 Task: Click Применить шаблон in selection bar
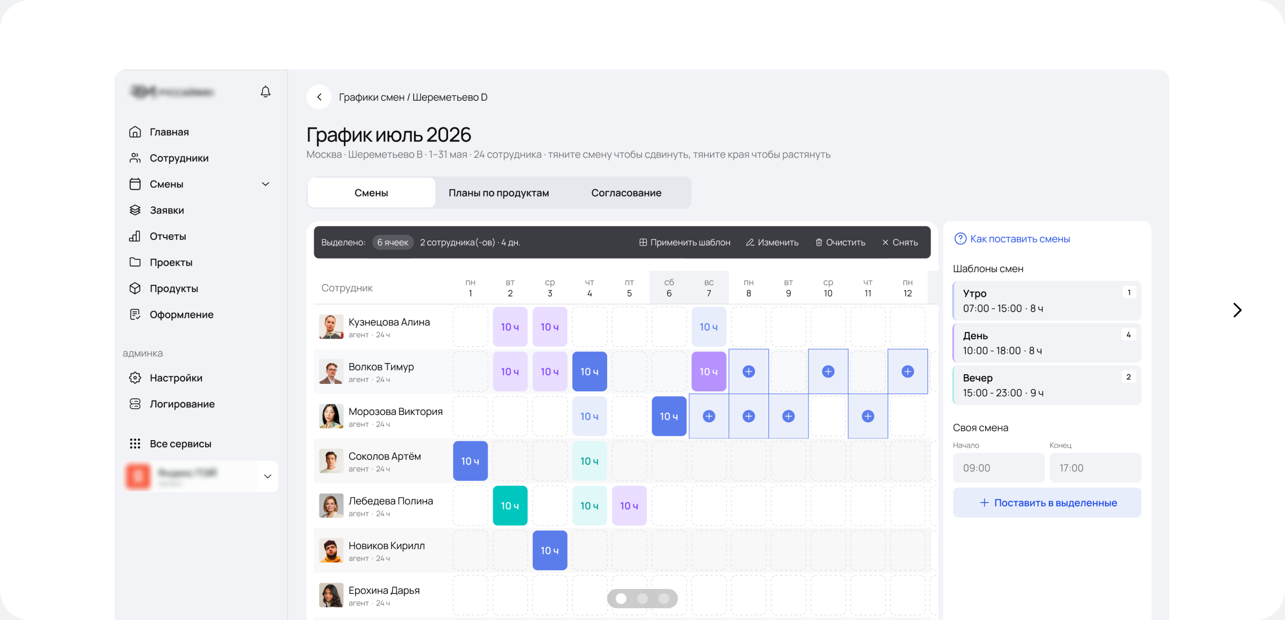point(685,243)
